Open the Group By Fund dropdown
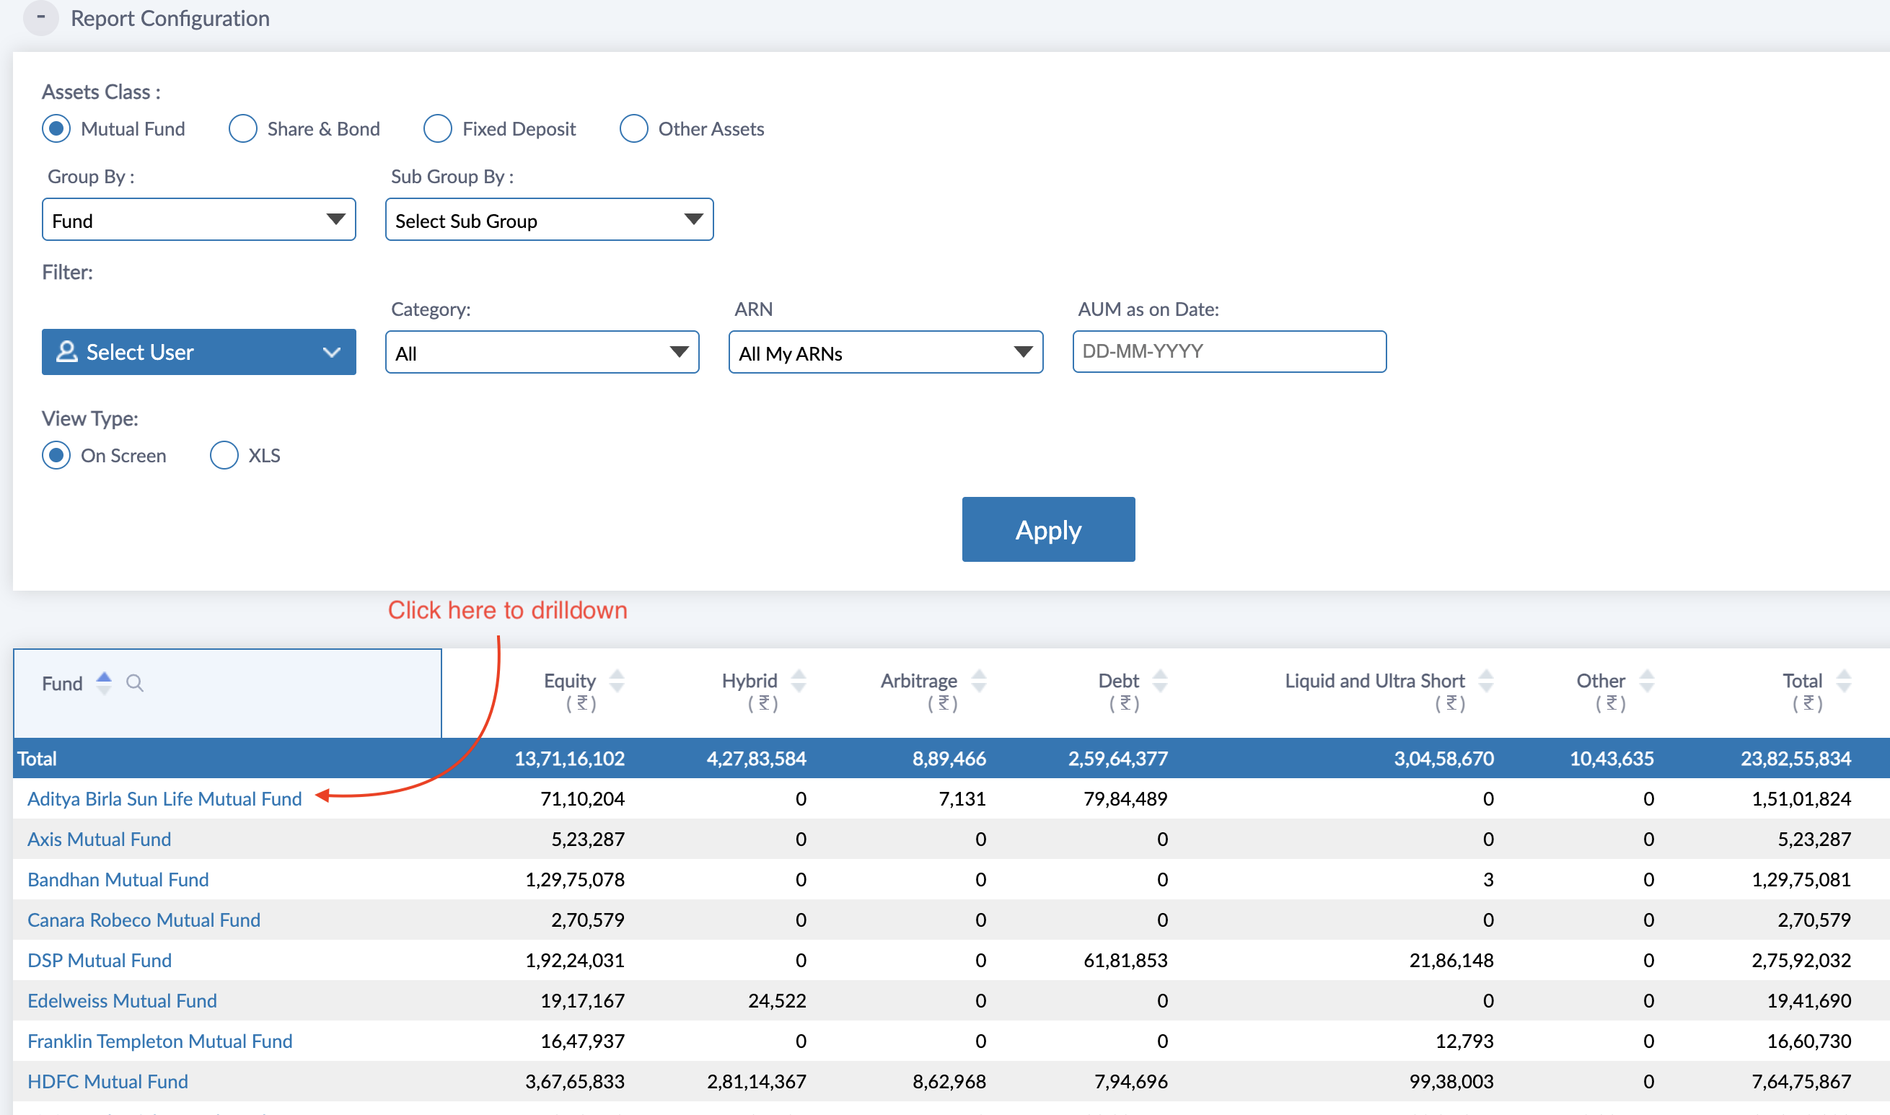1890x1115 pixels. [198, 220]
